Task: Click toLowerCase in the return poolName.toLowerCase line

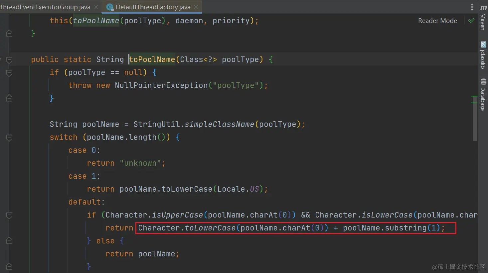Action: coord(187,189)
